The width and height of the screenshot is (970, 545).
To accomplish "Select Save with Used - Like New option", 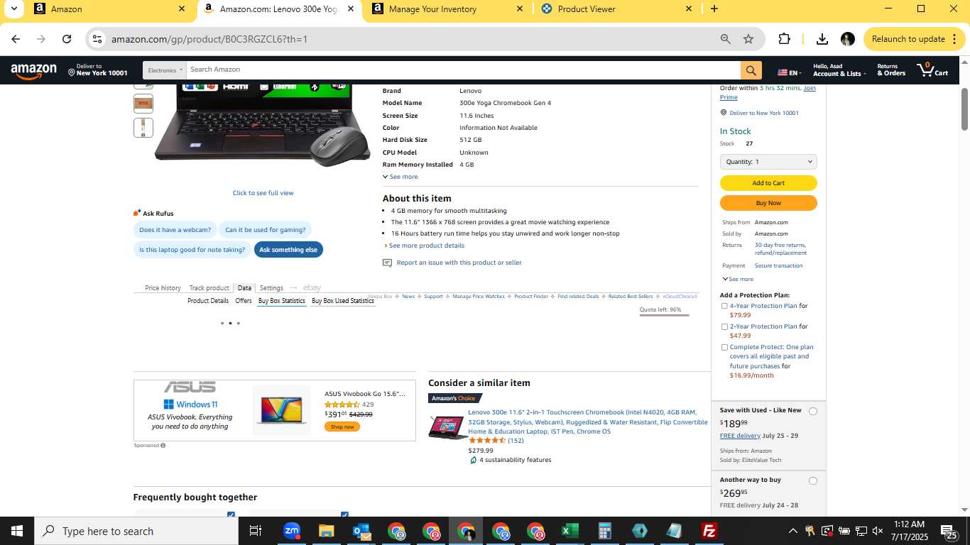I will (x=813, y=411).
